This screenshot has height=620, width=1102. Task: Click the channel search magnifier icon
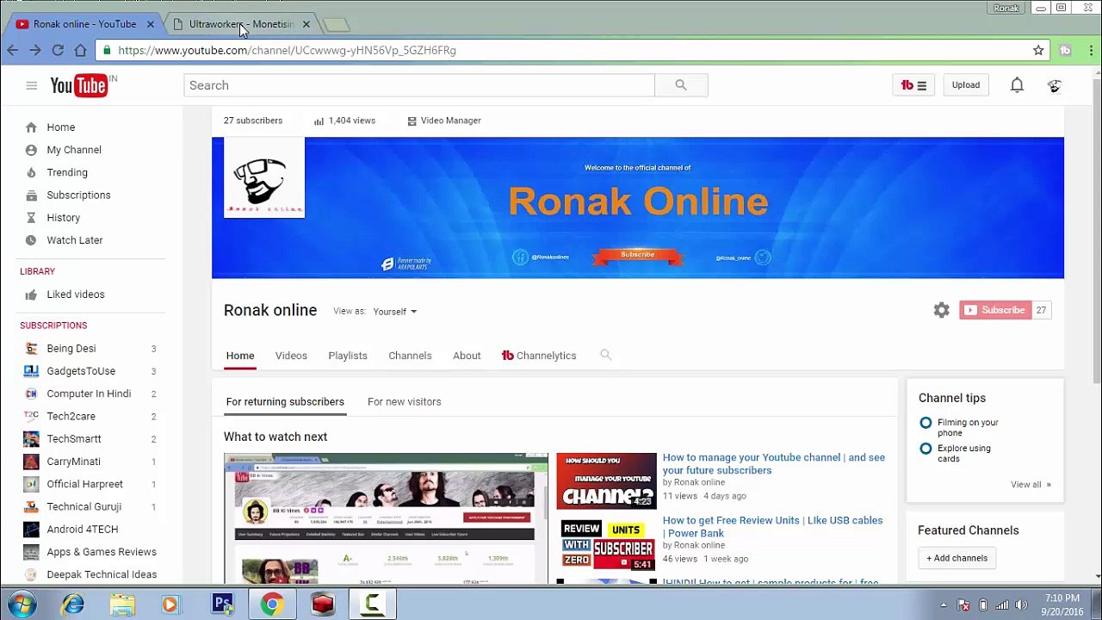tap(605, 355)
